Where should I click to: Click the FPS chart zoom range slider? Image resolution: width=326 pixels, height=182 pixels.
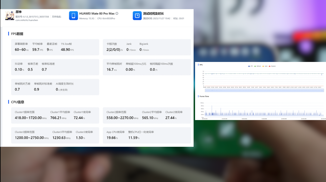click(x=264, y=90)
